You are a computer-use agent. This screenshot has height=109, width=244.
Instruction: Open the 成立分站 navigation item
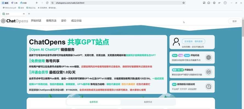point(76,21)
